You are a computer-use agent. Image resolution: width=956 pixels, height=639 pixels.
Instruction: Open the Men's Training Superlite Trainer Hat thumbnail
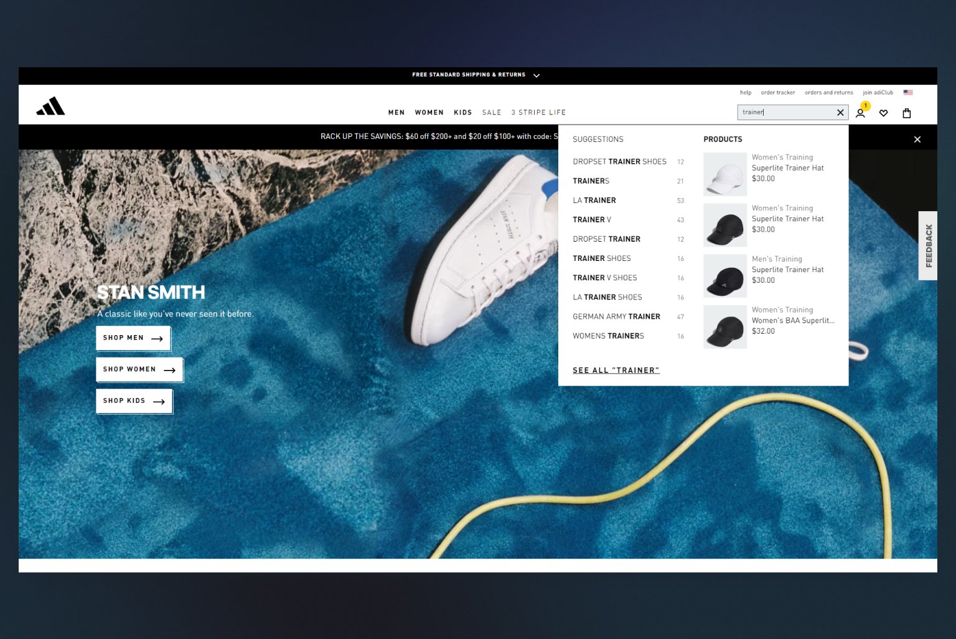[725, 276]
